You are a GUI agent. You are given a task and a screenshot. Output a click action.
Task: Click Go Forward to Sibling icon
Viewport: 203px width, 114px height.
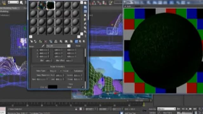pos(84,41)
